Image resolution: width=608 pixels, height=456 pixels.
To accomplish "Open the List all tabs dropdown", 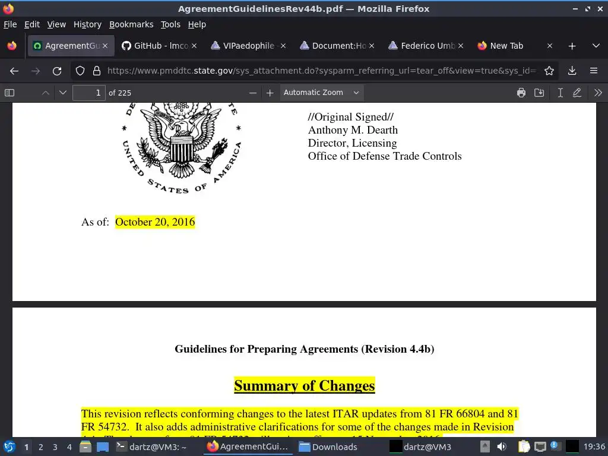I will point(596,46).
